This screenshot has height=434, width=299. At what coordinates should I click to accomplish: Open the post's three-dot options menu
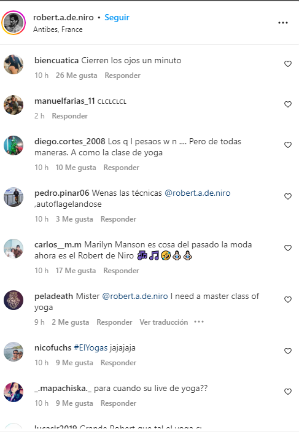(283, 23)
